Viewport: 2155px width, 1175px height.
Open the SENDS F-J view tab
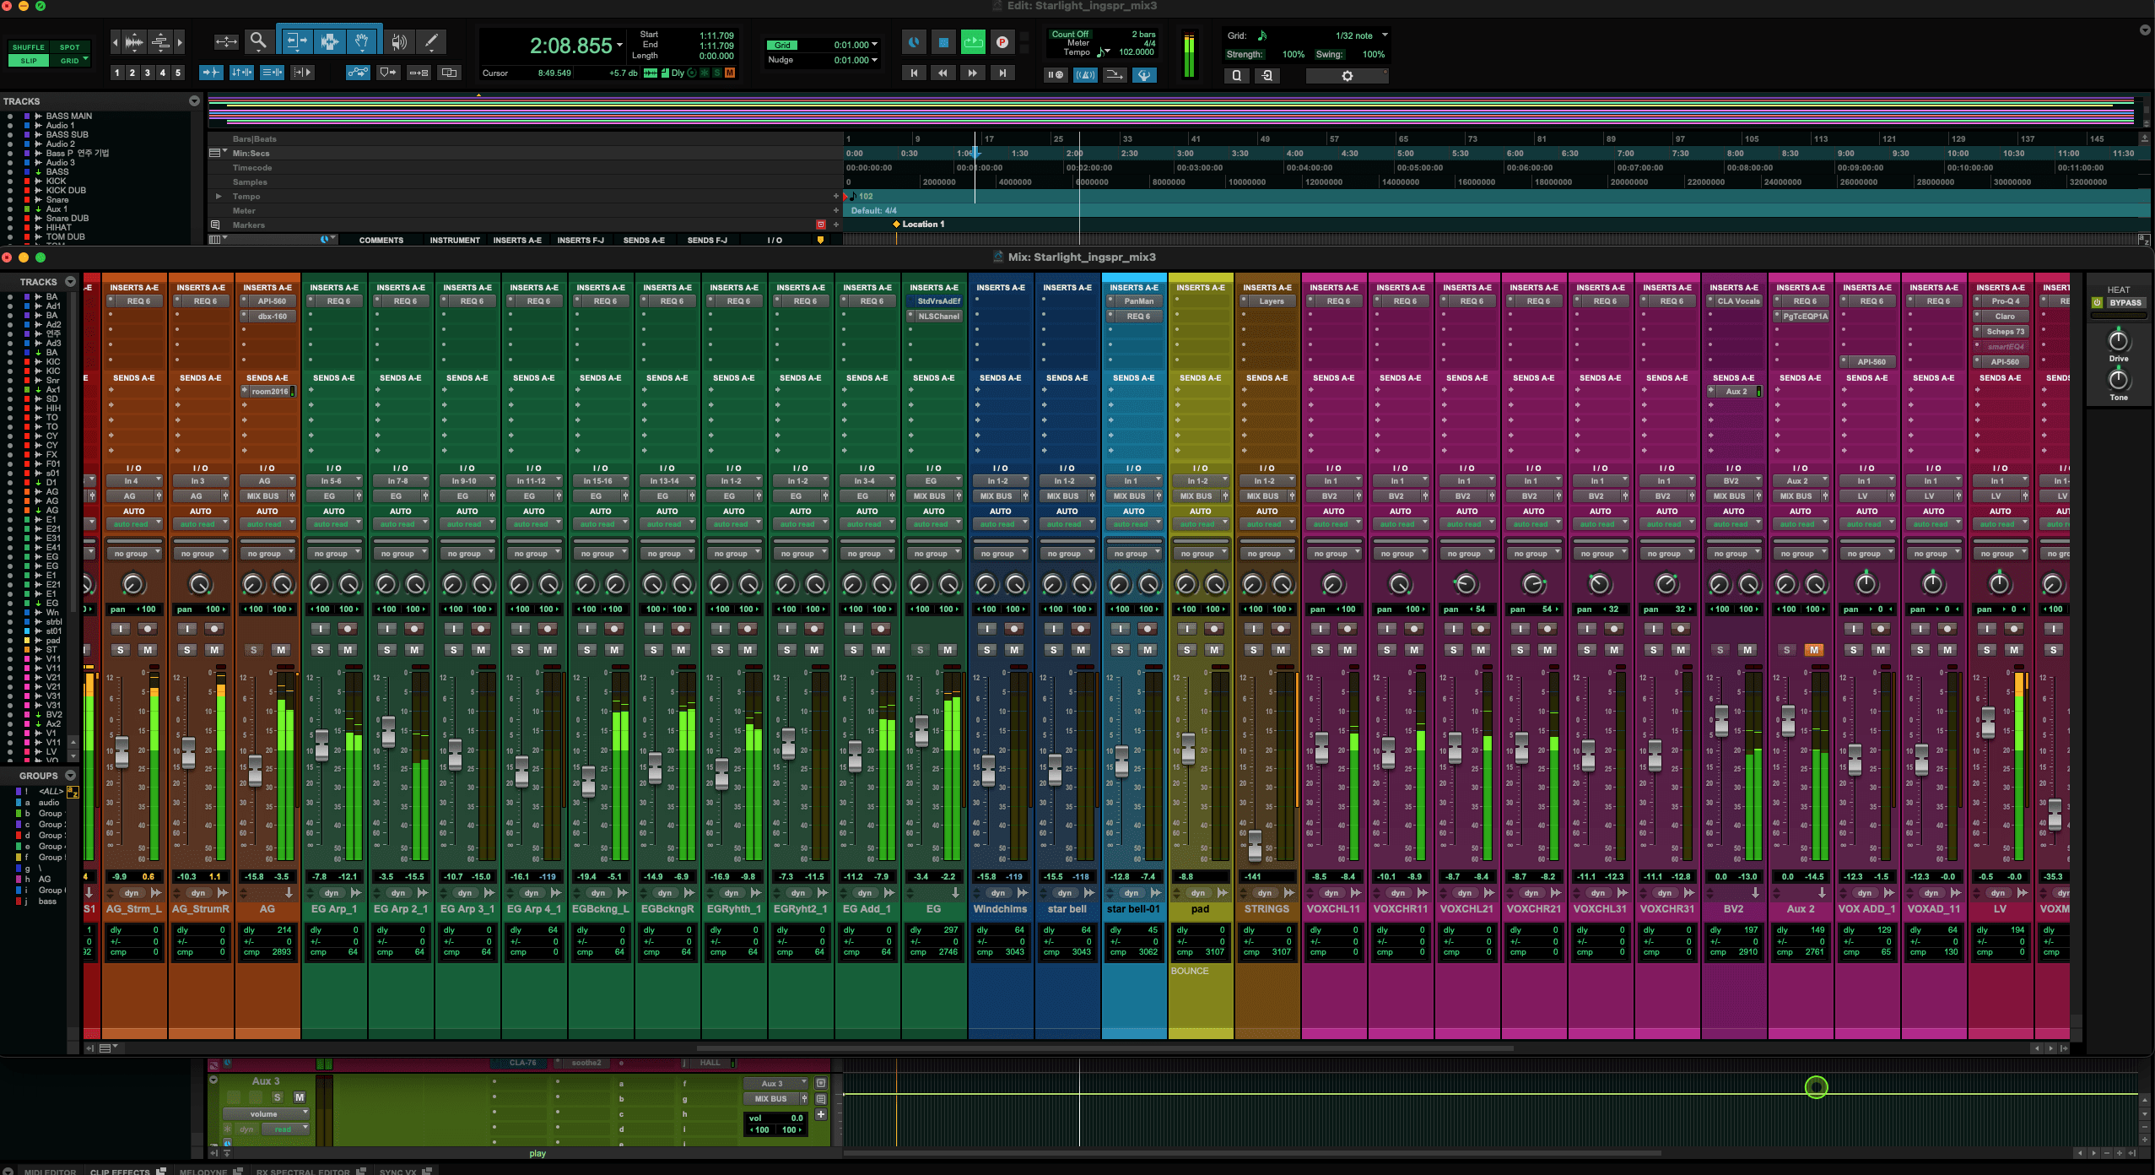point(708,240)
